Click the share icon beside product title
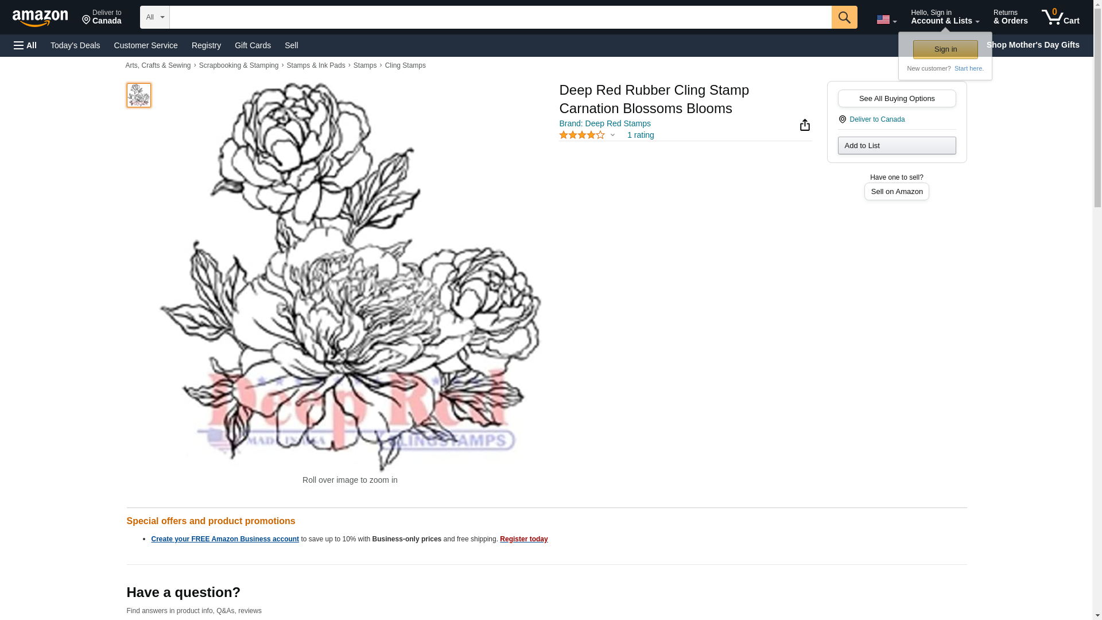The image size is (1102, 620). point(805,125)
